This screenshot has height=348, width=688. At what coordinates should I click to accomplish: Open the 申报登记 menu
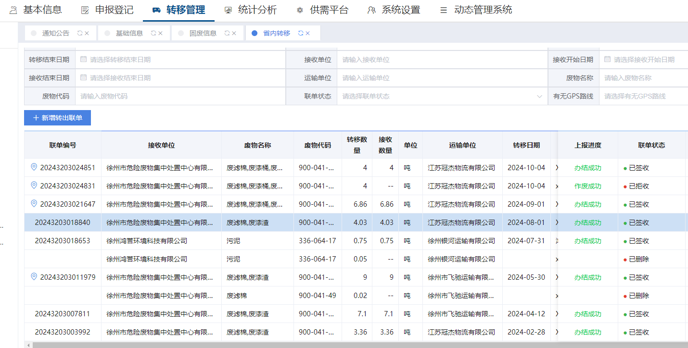107,10
